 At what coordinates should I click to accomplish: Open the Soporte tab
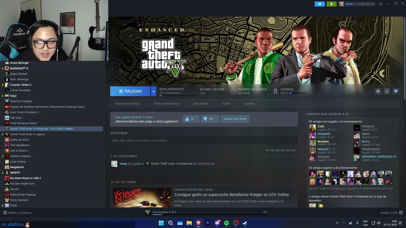(x=249, y=104)
